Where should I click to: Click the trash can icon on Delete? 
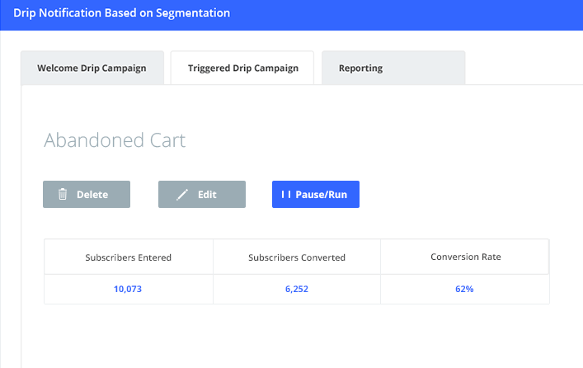coord(63,195)
